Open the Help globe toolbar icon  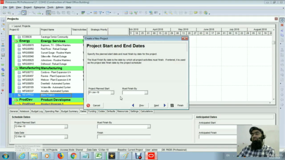[206, 13]
